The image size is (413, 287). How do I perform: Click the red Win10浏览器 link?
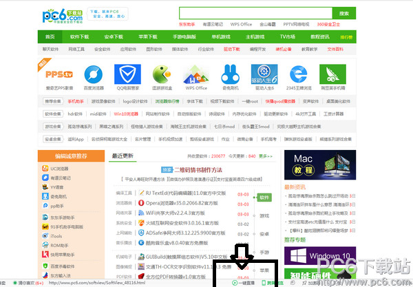pyautogui.click(x=126, y=114)
